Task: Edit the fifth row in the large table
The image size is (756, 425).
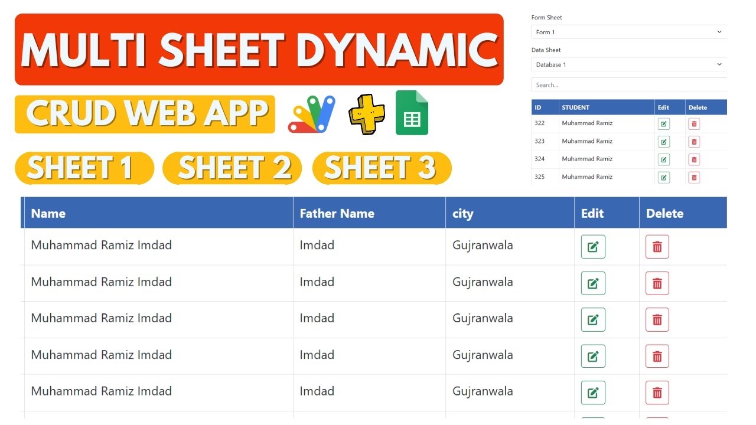Action: [x=593, y=393]
